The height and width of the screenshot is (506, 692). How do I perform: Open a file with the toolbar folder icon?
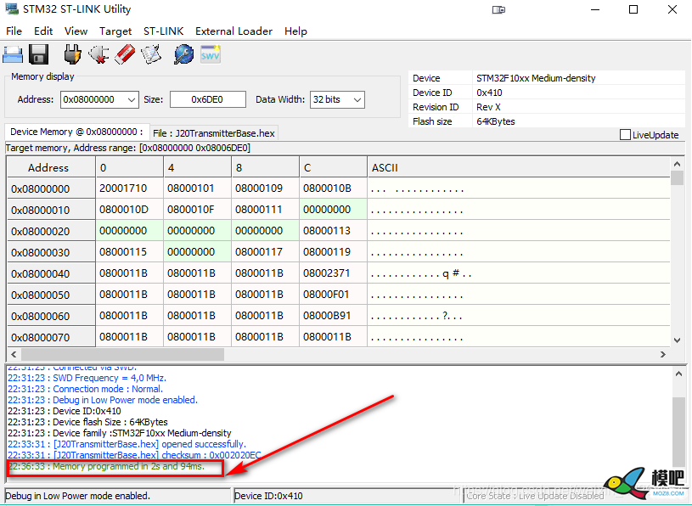(13, 54)
